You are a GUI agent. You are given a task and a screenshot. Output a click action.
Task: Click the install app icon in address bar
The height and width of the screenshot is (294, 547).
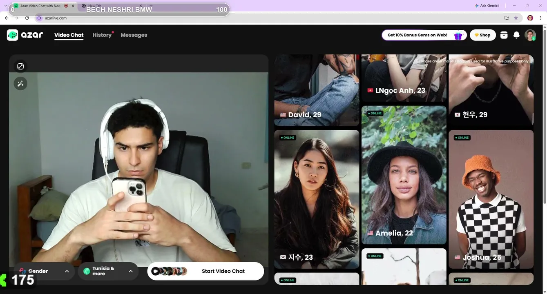pyautogui.click(x=507, y=18)
